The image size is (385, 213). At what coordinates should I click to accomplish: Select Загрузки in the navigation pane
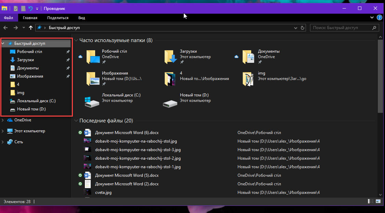coord(25,60)
